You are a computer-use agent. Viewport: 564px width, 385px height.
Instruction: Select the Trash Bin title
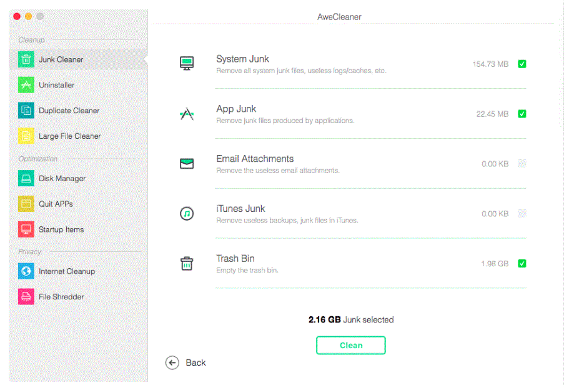(x=235, y=259)
